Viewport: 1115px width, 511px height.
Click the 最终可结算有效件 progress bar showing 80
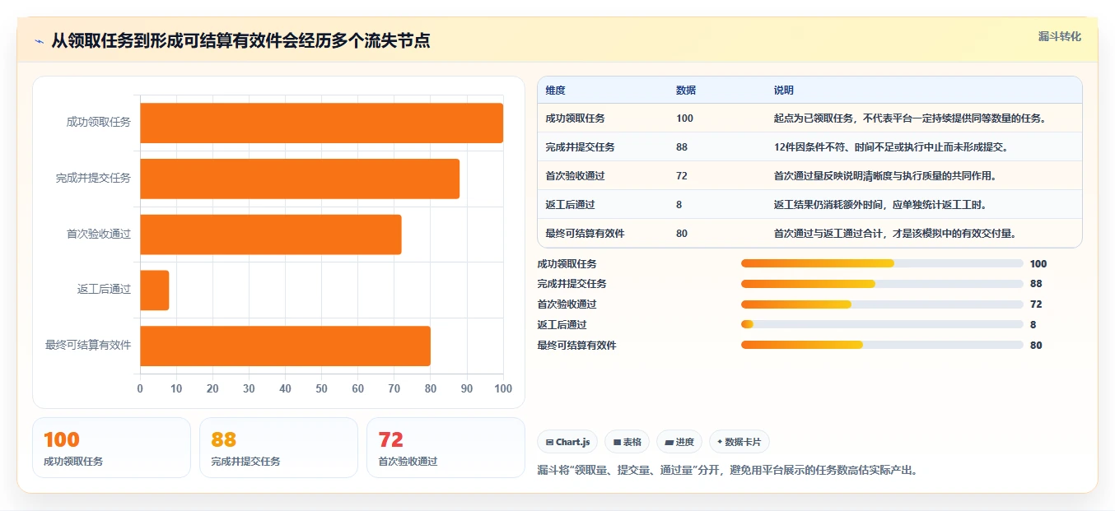[882, 345]
